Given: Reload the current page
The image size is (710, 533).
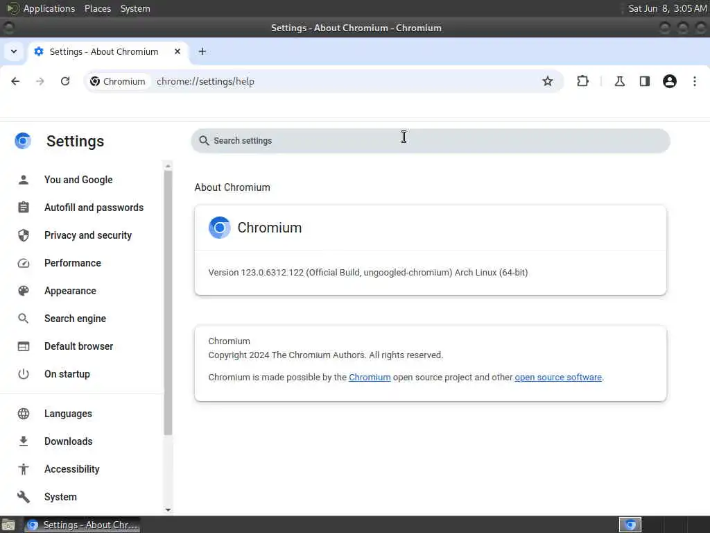Looking at the screenshot, I should [x=65, y=81].
